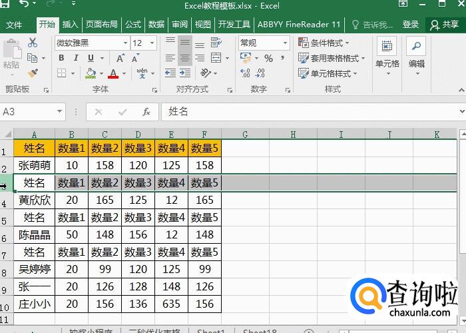This screenshot has width=466, height=333.
Task: Decrease font size with small A icon
Action: pyautogui.click(x=135, y=58)
